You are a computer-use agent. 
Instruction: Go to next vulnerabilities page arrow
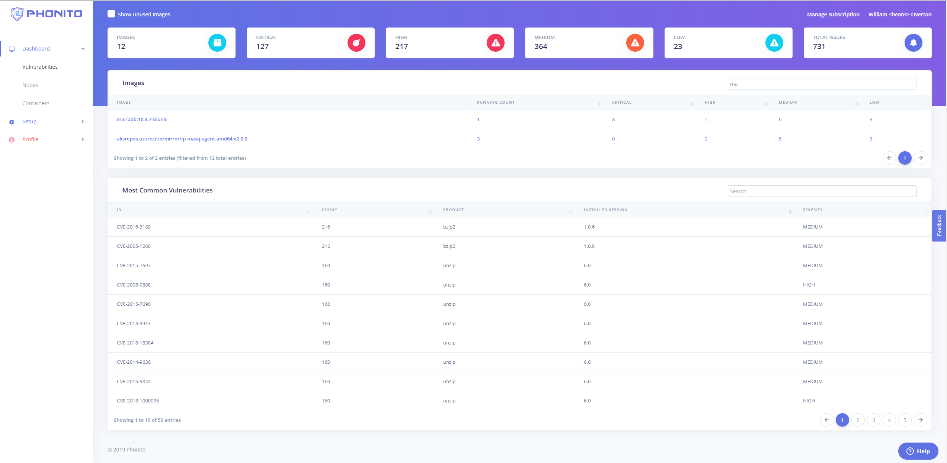pyautogui.click(x=920, y=420)
